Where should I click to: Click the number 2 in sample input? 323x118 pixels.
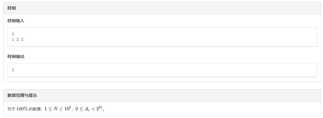point(17,39)
